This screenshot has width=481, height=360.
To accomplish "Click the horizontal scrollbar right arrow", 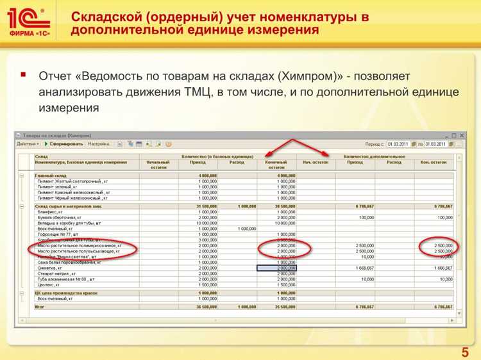I will (452, 320).
